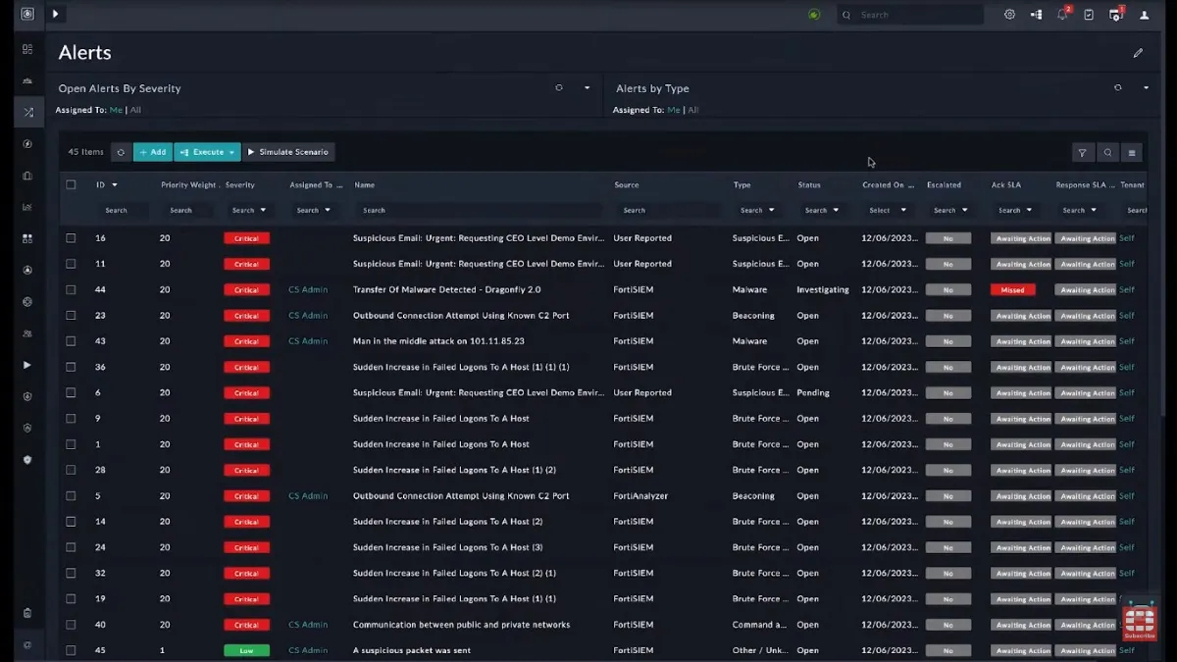Select 'Me' under Open Alerts By Severity
1177x662 pixels.
click(x=116, y=110)
